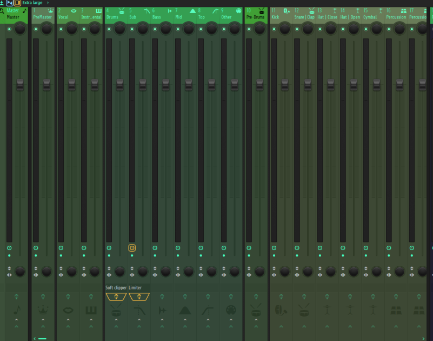Mute the Drums track via its green LED

[109, 29]
